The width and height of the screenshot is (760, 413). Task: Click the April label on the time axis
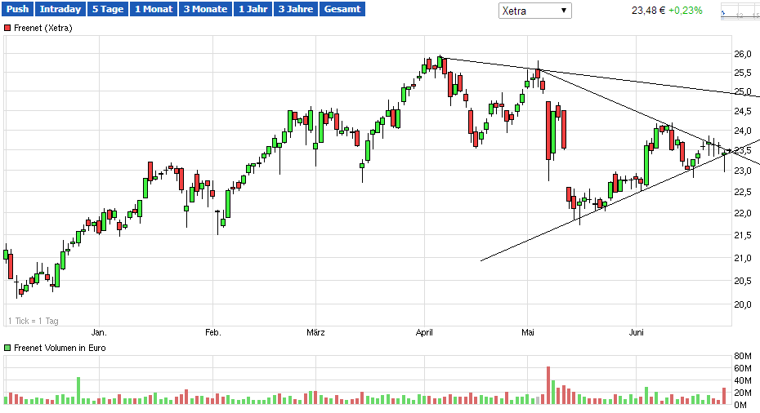pyautogui.click(x=424, y=332)
